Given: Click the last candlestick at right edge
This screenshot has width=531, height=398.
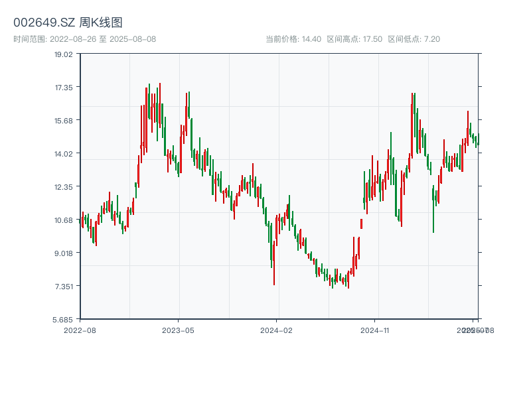Looking at the screenshot, I should (478, 141).
